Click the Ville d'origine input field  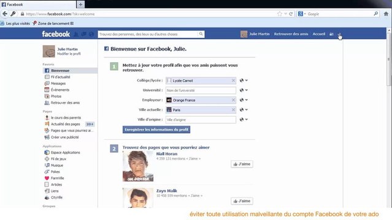201,120
